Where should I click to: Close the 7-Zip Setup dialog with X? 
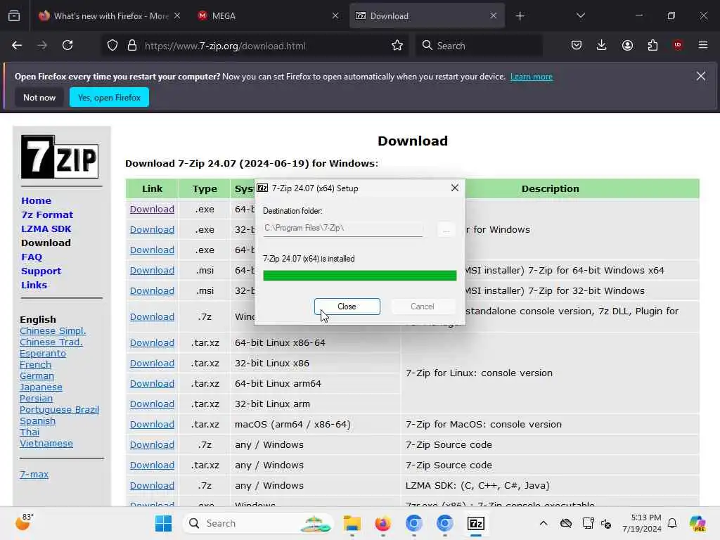coord(455,188)
